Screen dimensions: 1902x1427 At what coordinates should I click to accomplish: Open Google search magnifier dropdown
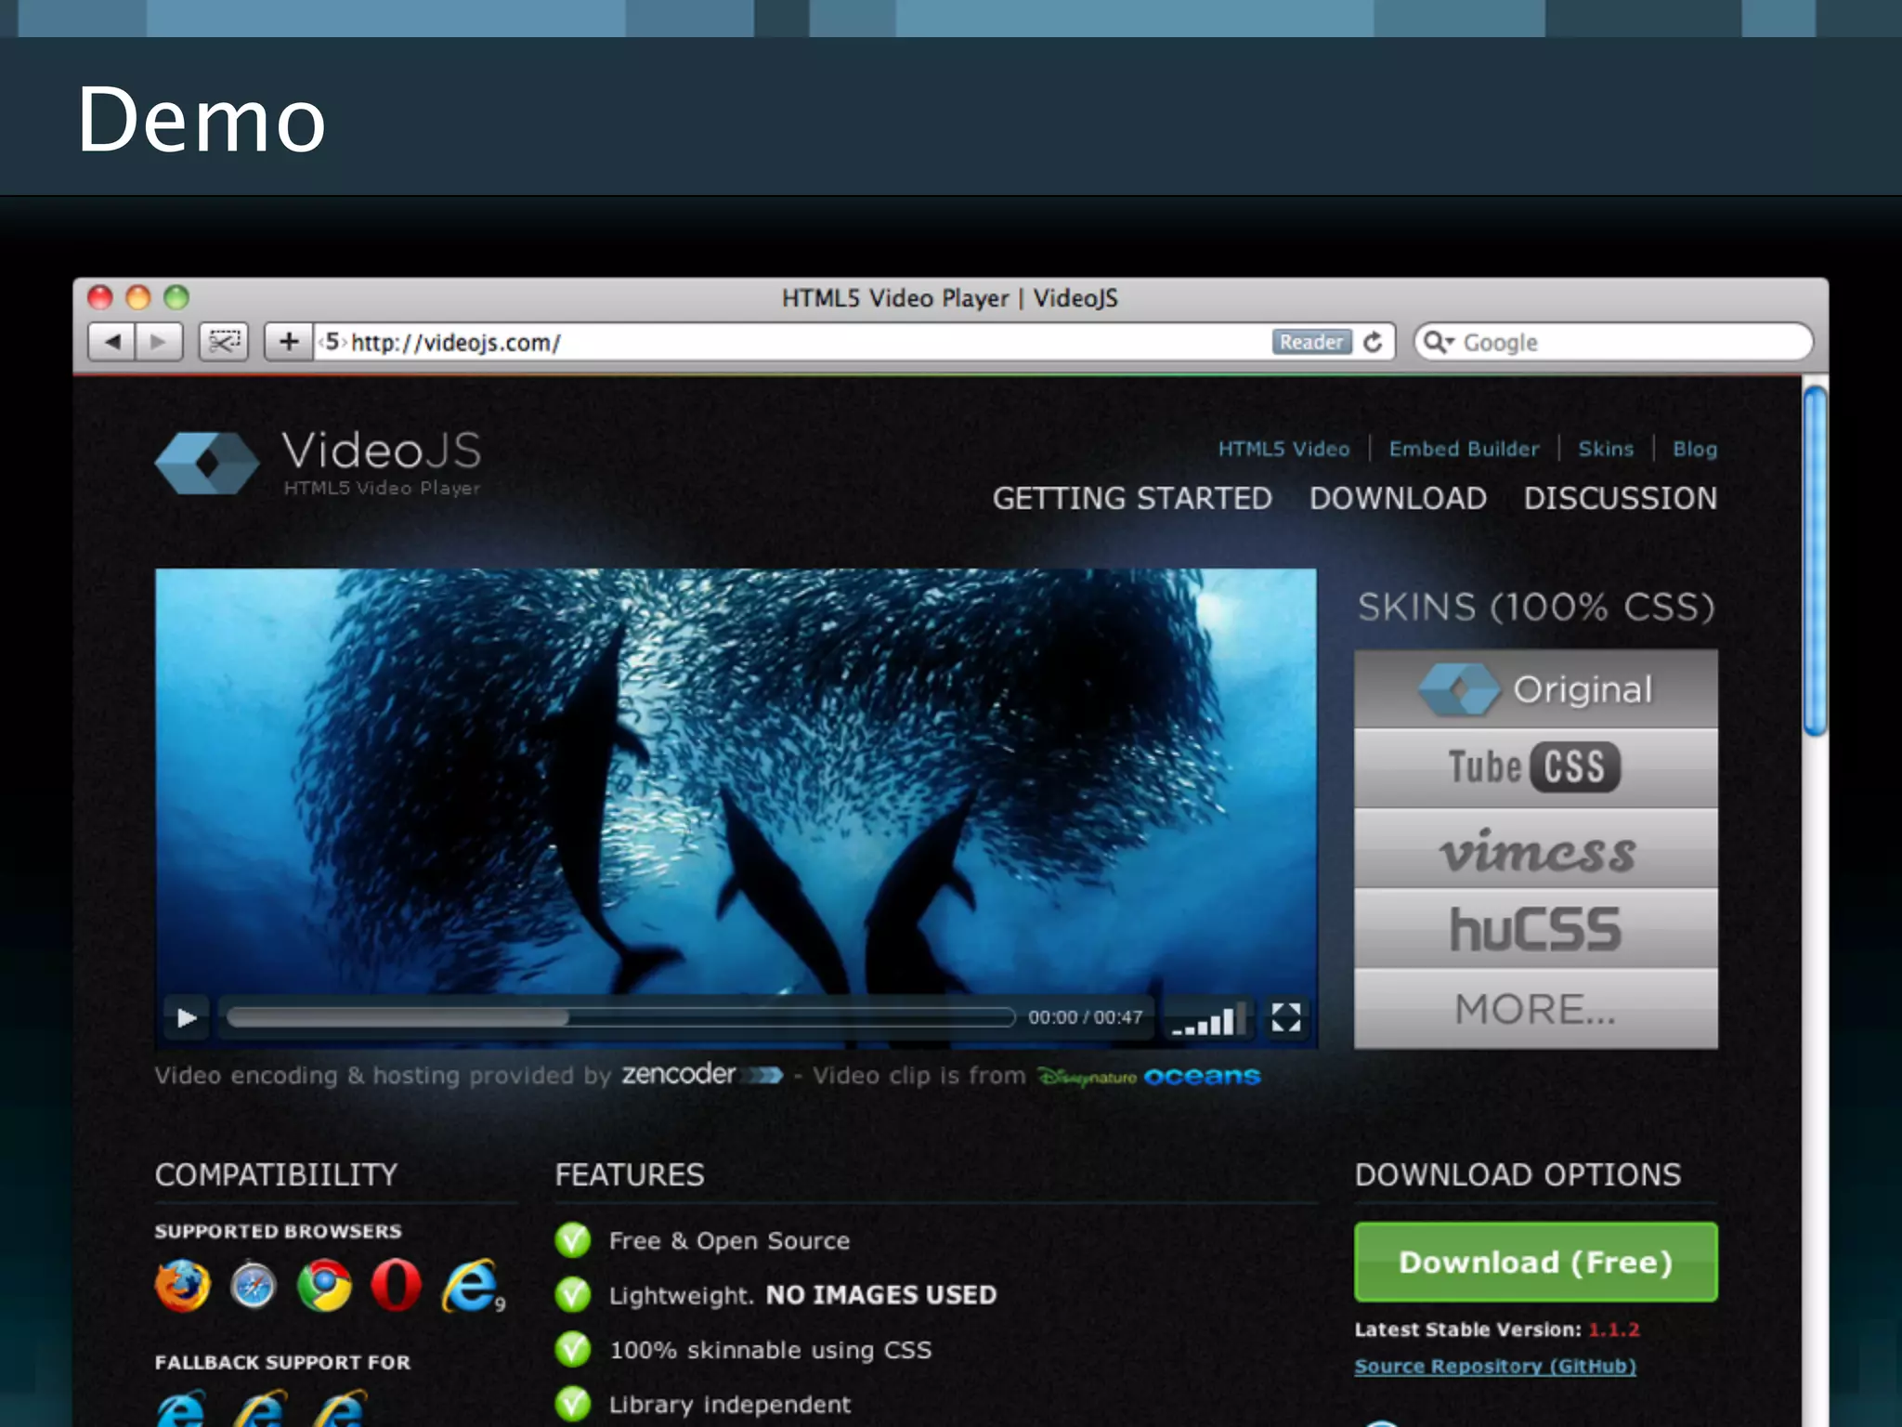tap(1439, 342)
